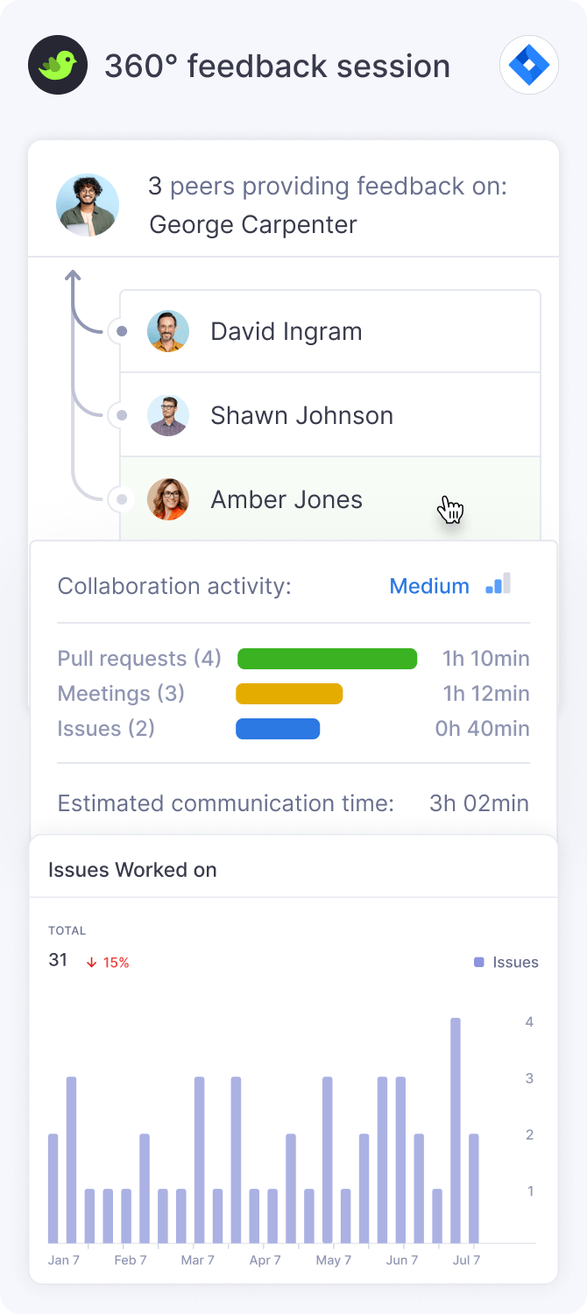This screenshot has height=1314, width=587.
Task: Click the Jan 7 axis label
Action: (x=63, y=1261)
